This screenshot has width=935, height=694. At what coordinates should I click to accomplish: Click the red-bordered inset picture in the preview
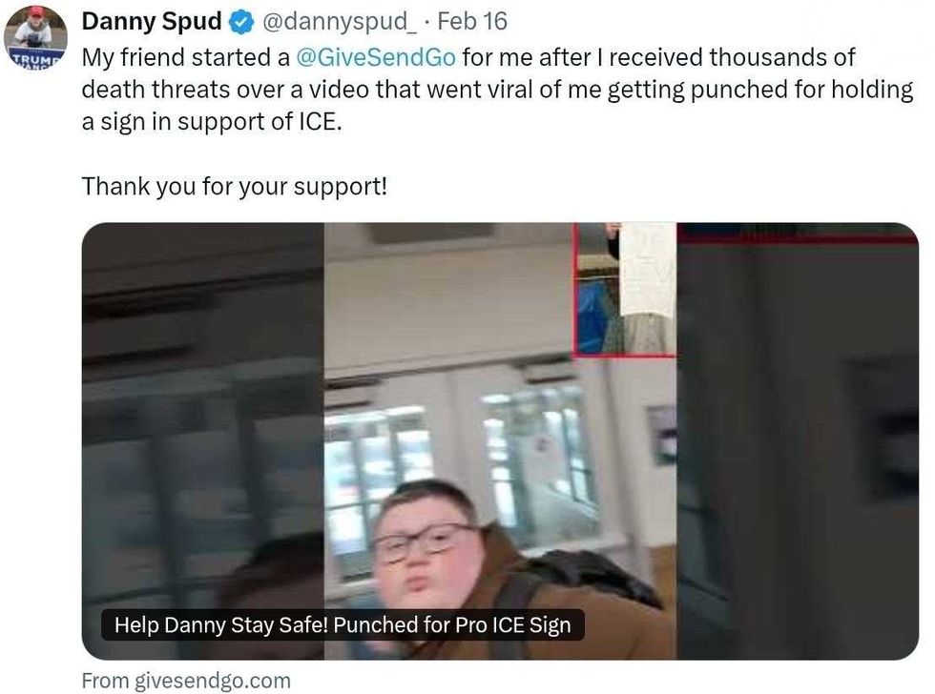tap(625, 290)
